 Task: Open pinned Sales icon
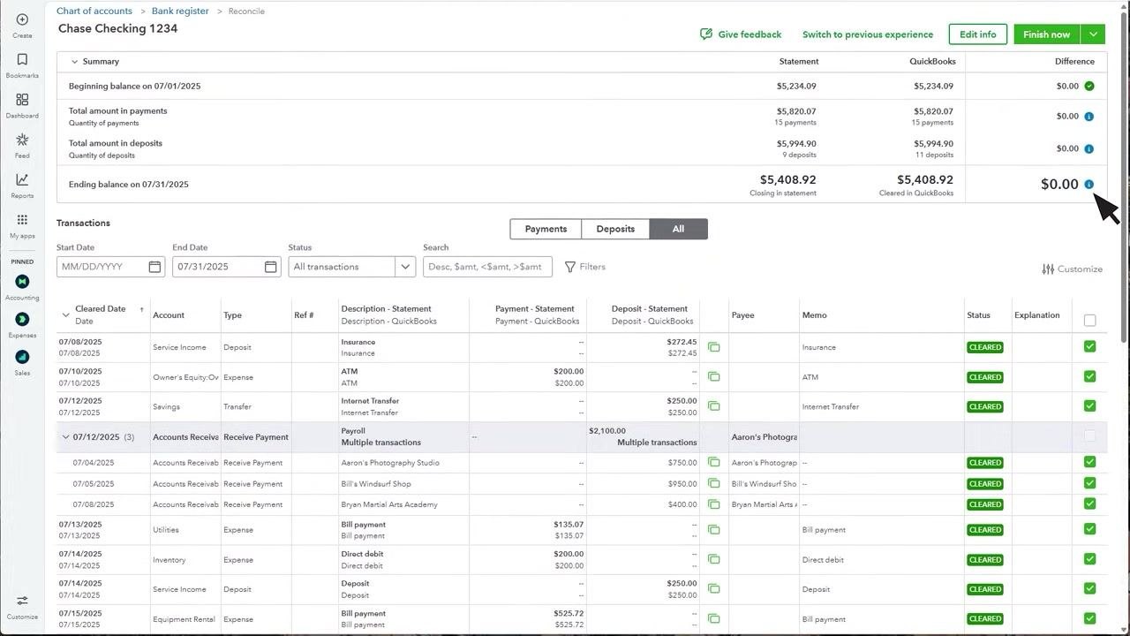(22, 357)
